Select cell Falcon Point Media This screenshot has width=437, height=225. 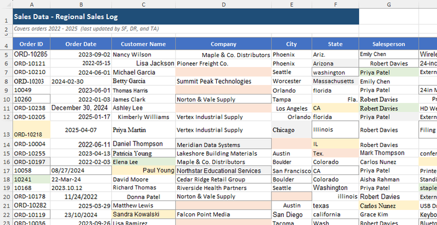[223, 215]
